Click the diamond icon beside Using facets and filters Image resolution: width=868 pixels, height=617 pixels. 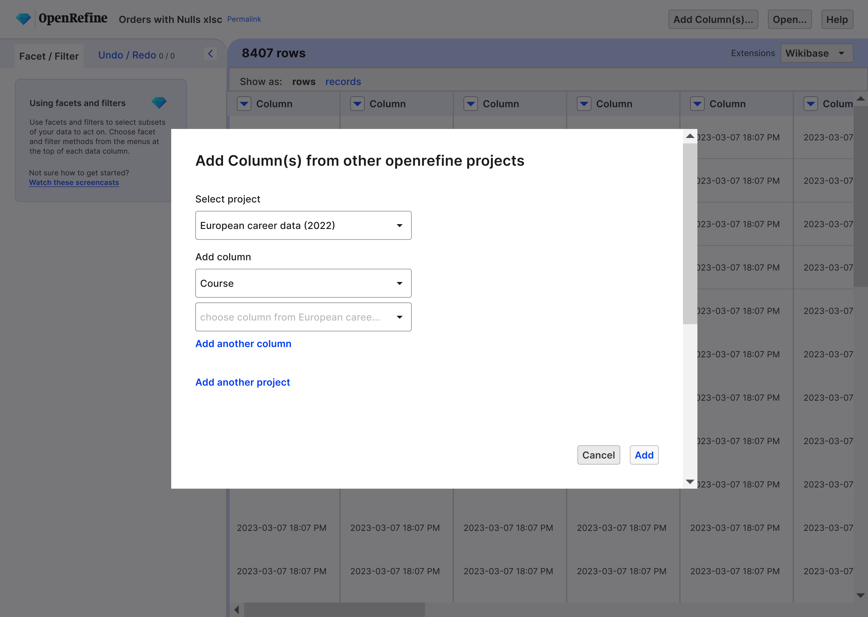[x=159, y=102]
